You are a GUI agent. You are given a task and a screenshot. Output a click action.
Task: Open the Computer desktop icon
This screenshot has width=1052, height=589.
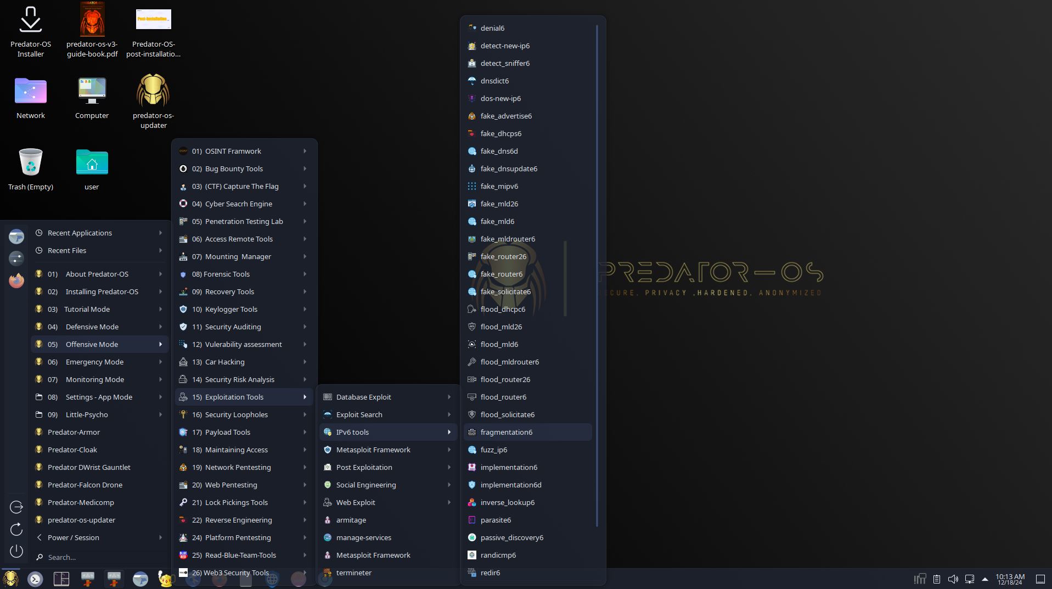[92, 98]
